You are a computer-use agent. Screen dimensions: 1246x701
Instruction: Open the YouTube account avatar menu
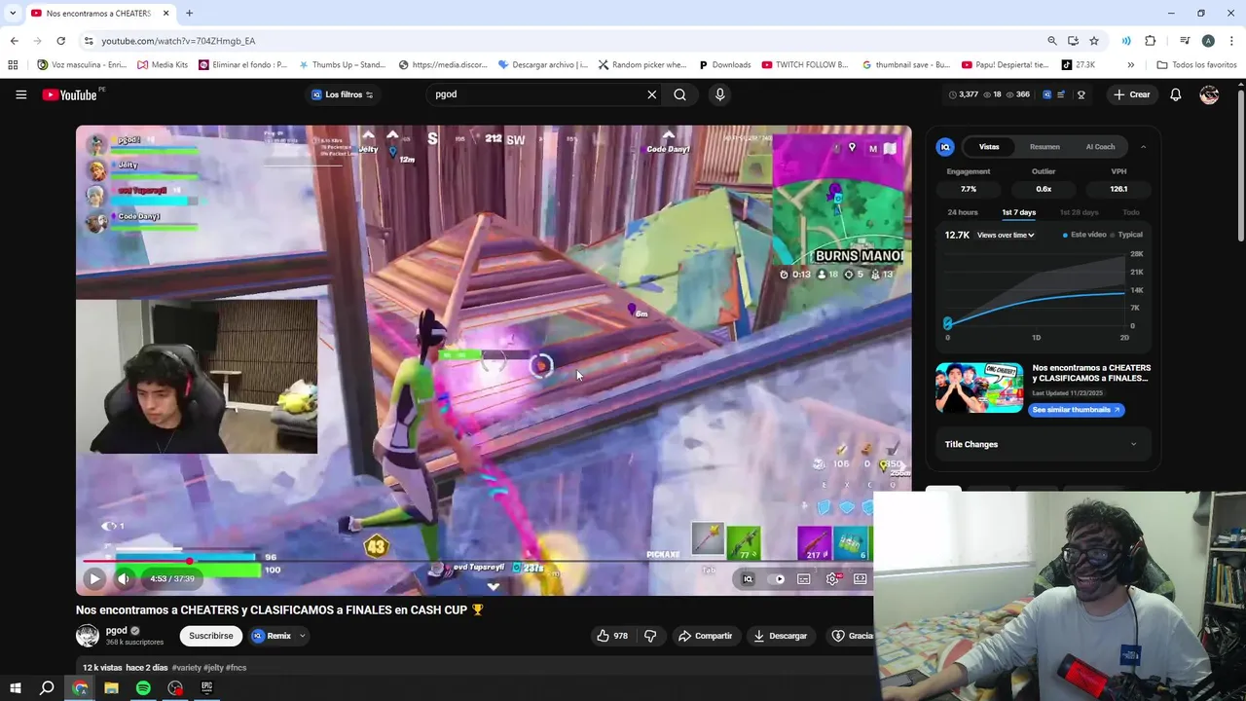pyautogui.click(x=1209, y=94)
